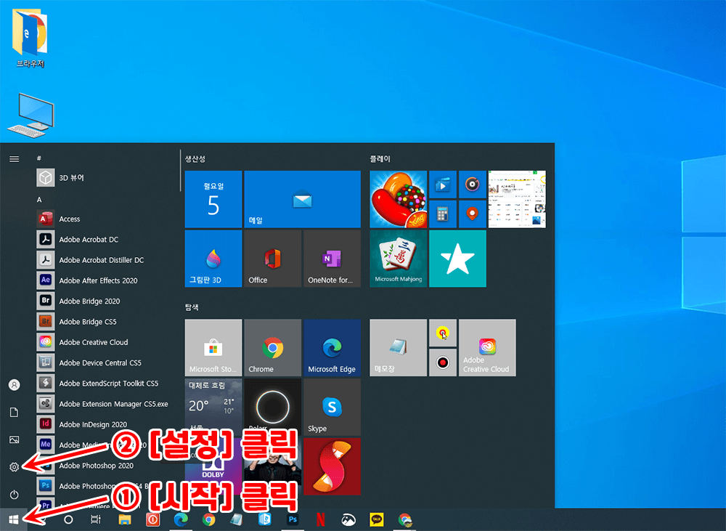Open the Power options icon
The height and width of the screenshot is (531, 726).
[14, 495]
